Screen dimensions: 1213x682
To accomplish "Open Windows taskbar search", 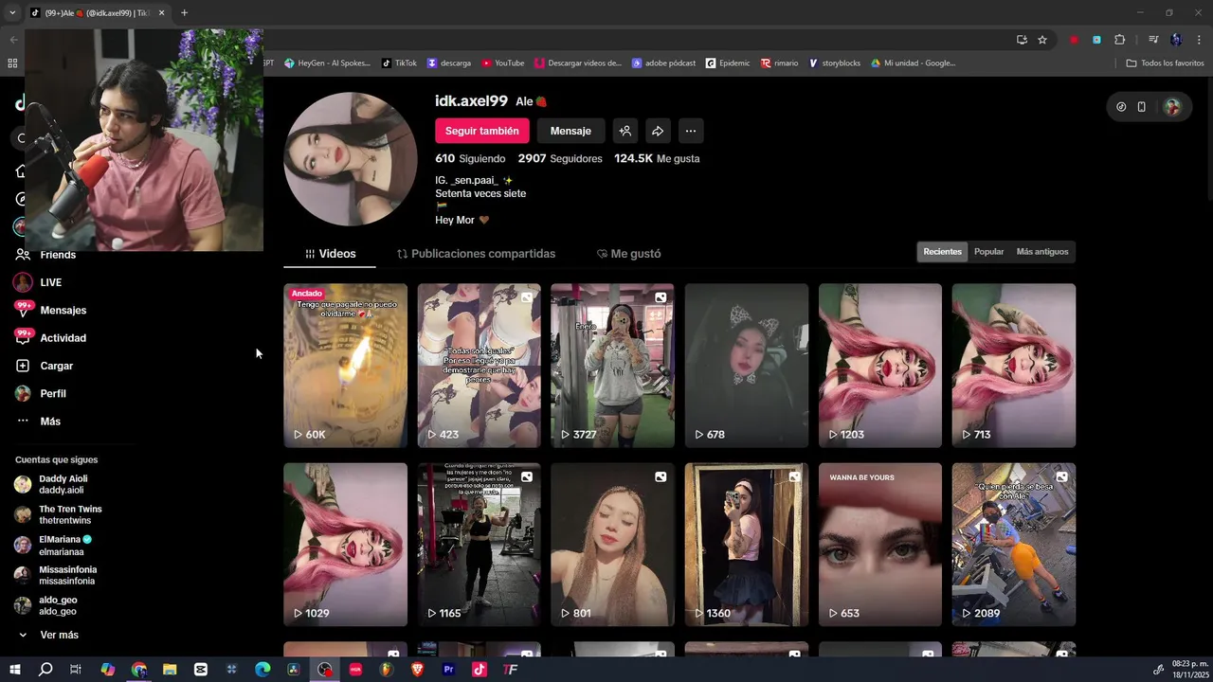I will 45,670.
